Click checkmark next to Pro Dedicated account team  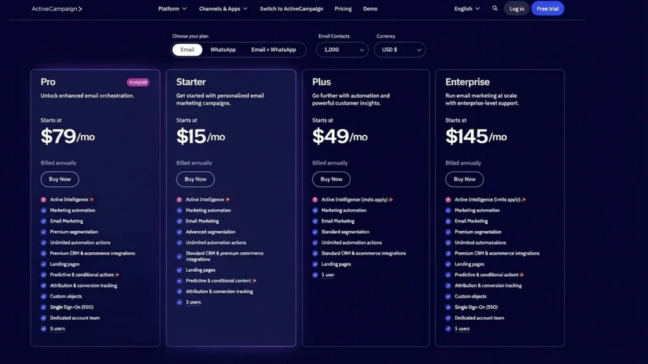point(44,318)
